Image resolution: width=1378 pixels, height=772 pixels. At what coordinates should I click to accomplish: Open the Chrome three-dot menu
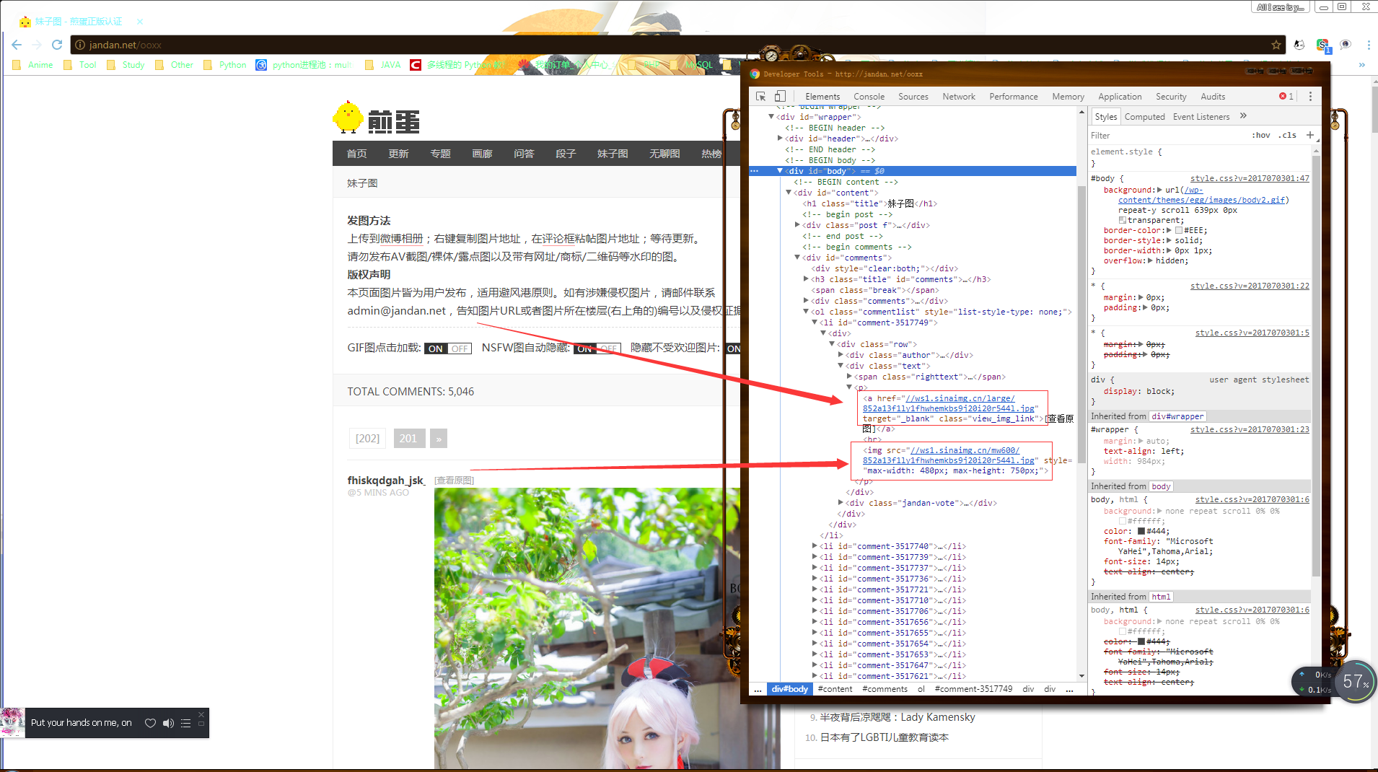coord(1368,45)
